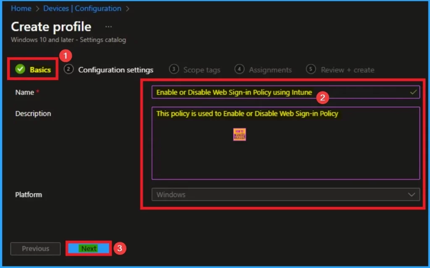The height and width of the screenshot is (268, 430).
Task: Click the 'Windows 10 and later - Settings catalog' subtitle
Action: (68, 40)
